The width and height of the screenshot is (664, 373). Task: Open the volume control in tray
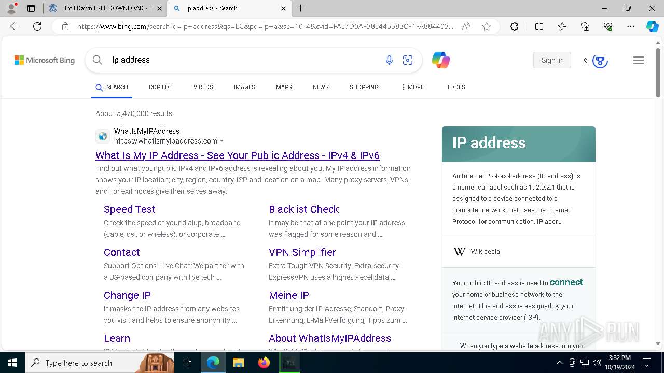tap(597, 363)
